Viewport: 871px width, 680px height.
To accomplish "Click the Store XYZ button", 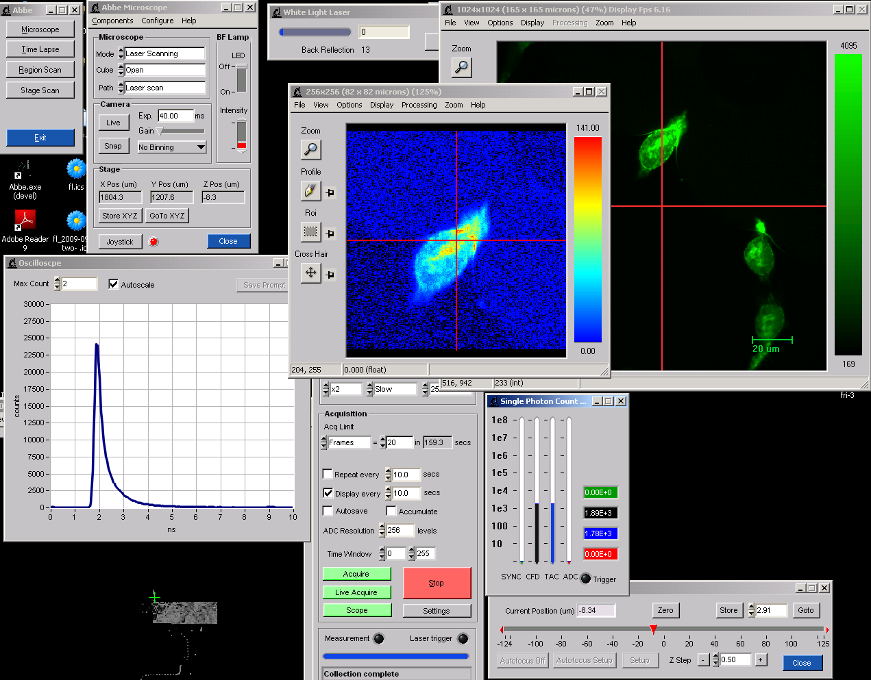I will [x=120, y=216].
